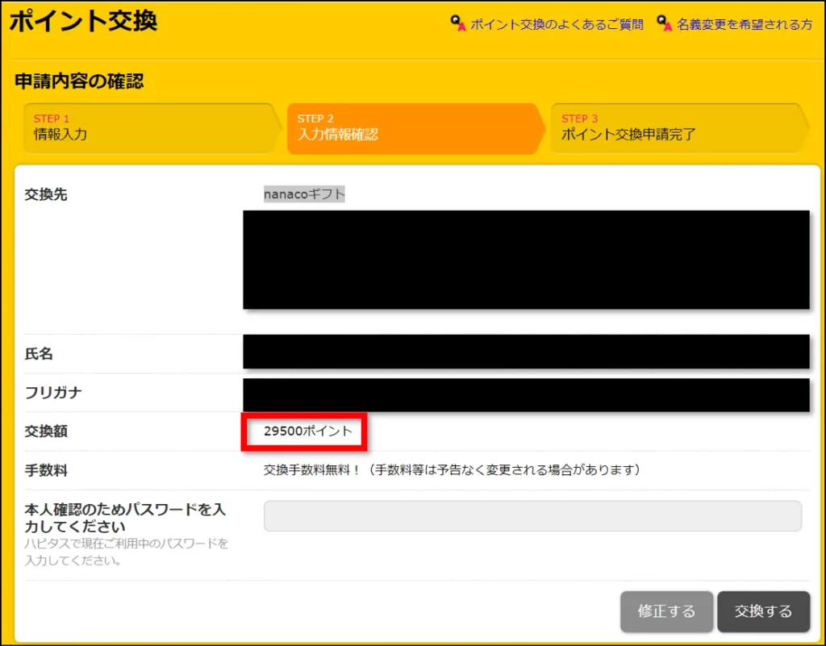The image size is (826, 646).
Task: Click the Q&A key icon beside ポイント交換のよくあるご質問
Action: coord(457,24)
